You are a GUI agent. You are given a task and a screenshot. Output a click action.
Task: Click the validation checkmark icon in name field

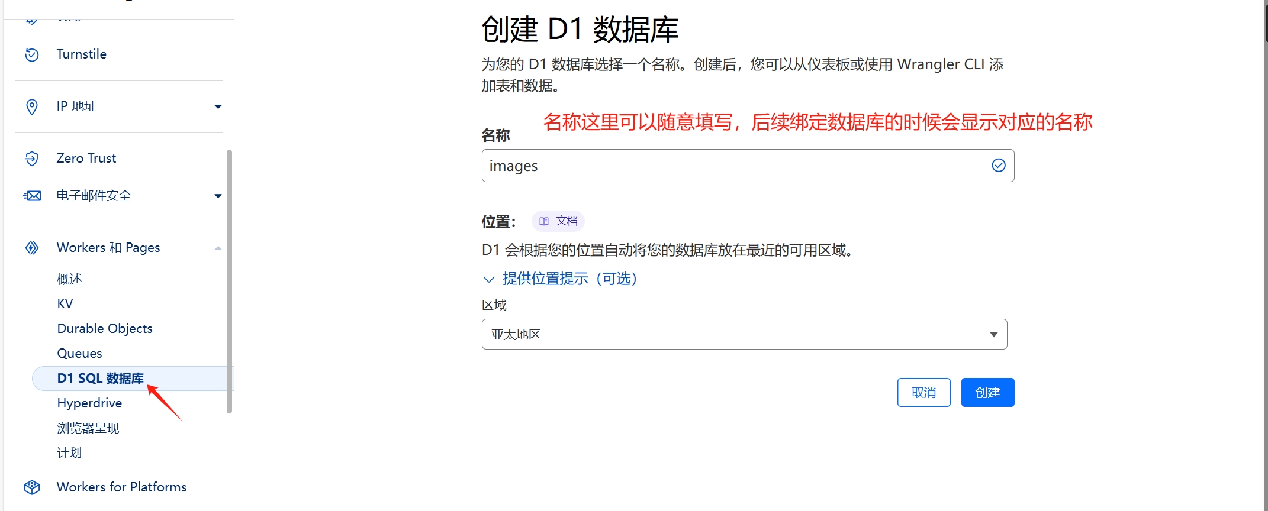click(999, 166)
